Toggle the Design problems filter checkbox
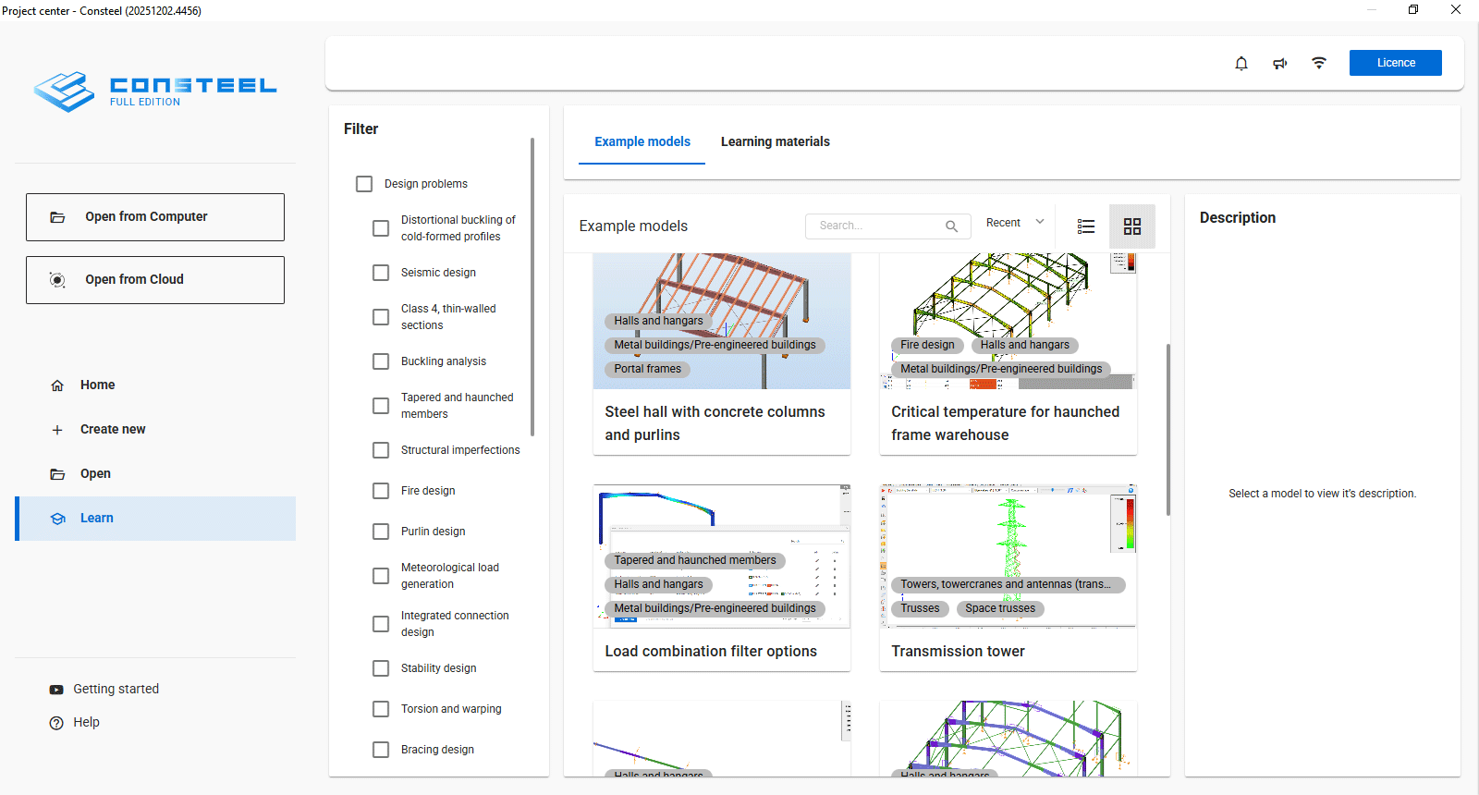This screenshot has height=795, width=1479. pyautogui.click(x=364, y=184)
